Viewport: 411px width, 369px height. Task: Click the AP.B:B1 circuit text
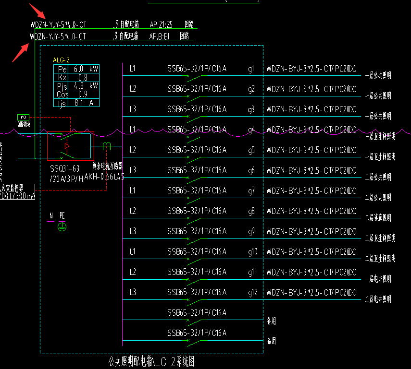point(159,36)
